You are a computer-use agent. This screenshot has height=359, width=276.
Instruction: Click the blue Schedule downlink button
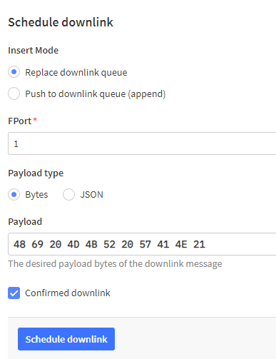coord(66,339)
